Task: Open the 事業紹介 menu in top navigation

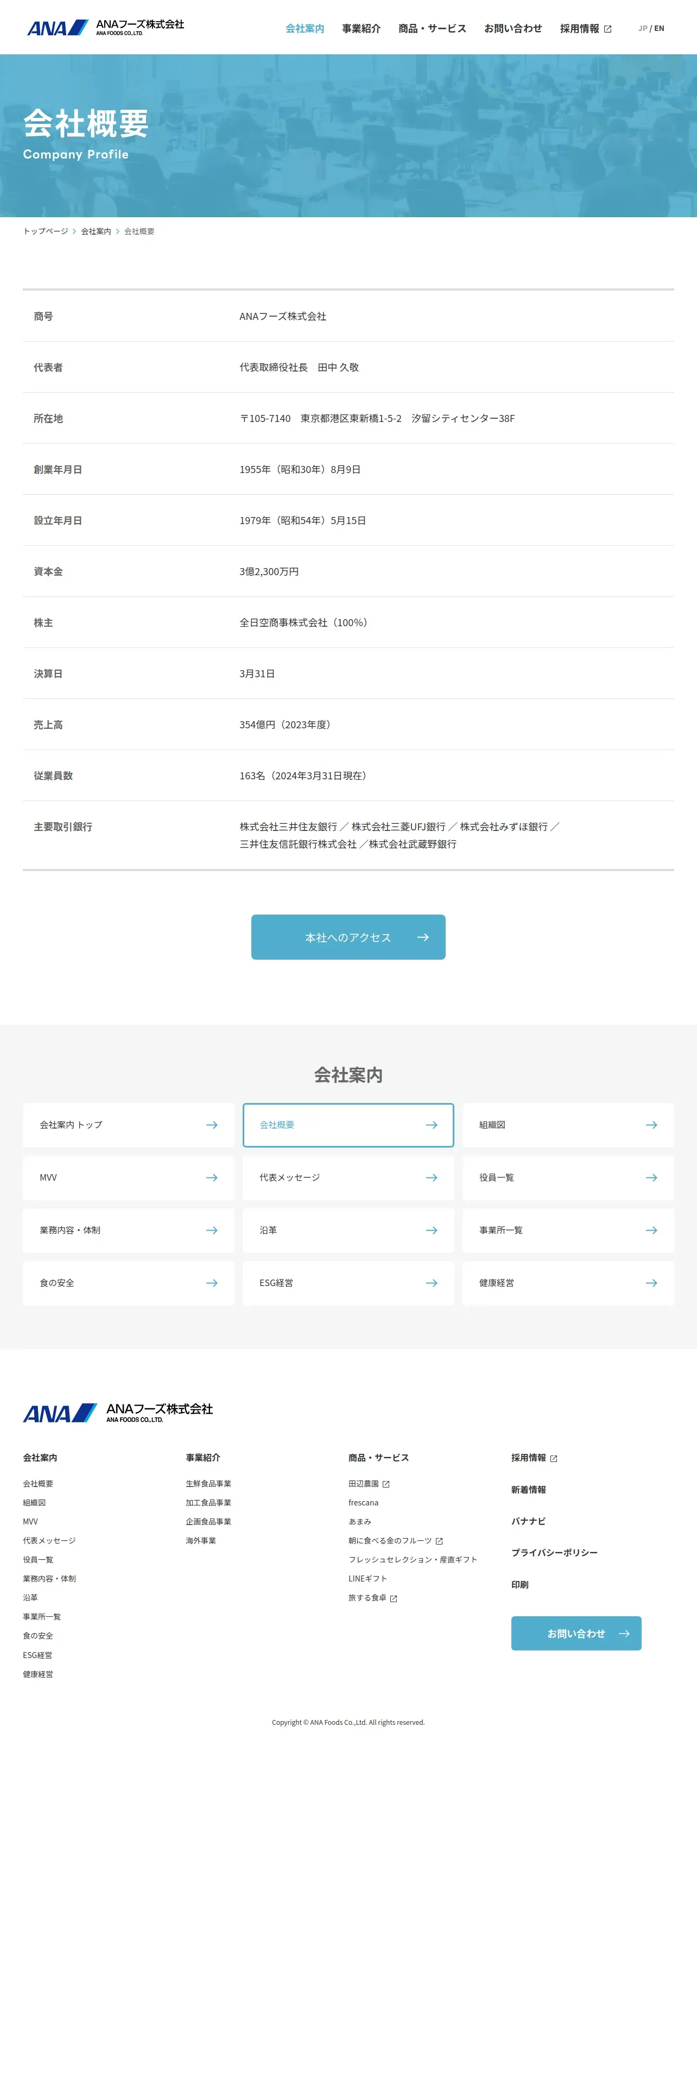Action: [x=361, y=28]
